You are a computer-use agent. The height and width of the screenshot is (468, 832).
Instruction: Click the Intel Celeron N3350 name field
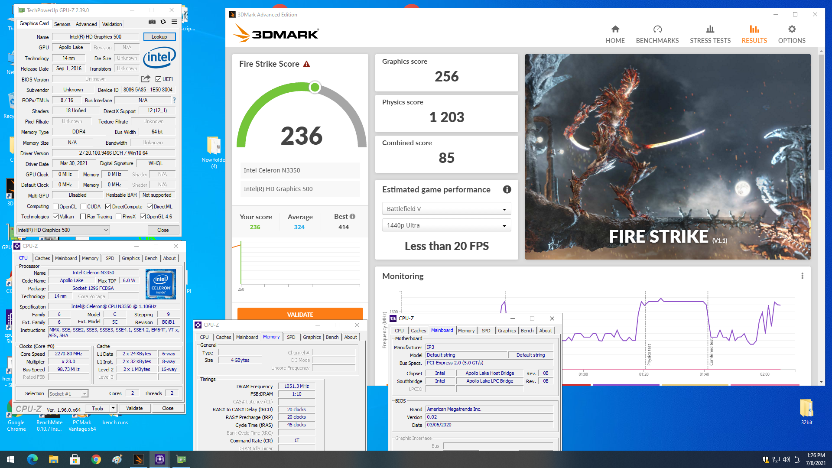(x=93, y=273)
